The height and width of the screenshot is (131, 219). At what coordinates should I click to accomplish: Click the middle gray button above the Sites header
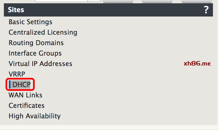coord(157,1)
